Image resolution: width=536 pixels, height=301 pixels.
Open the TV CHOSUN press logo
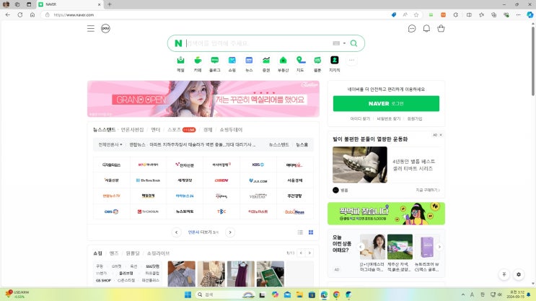tap(148, 211)
